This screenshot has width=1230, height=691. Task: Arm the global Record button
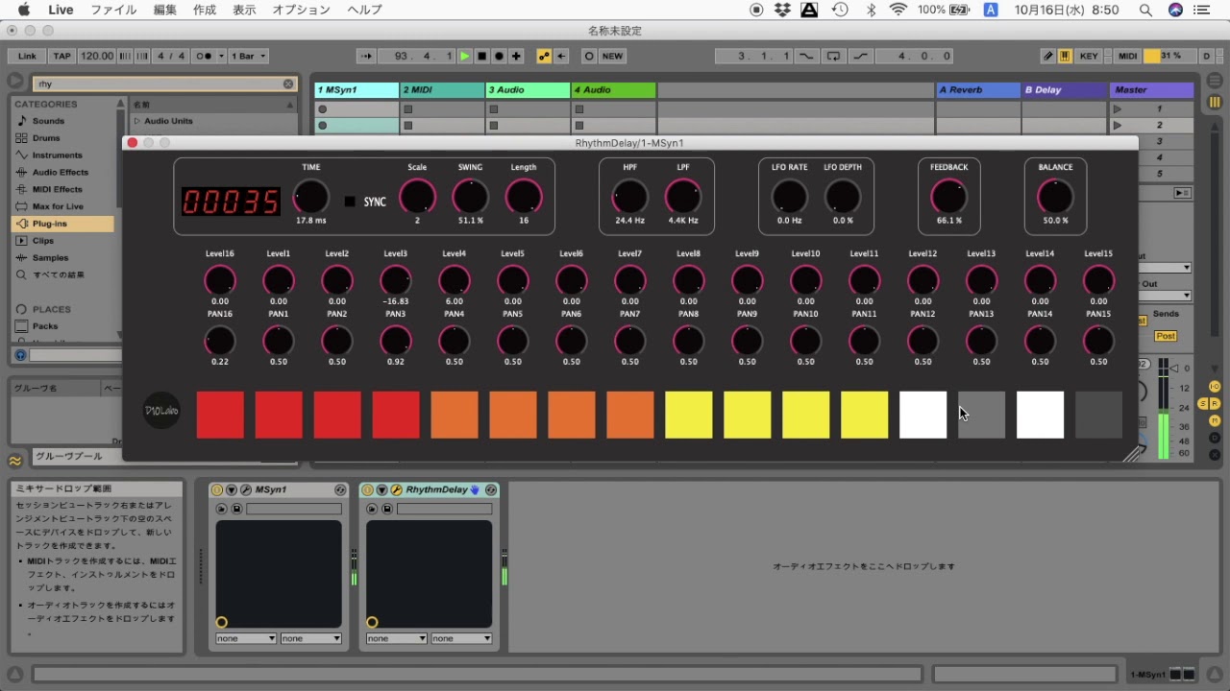499,56
